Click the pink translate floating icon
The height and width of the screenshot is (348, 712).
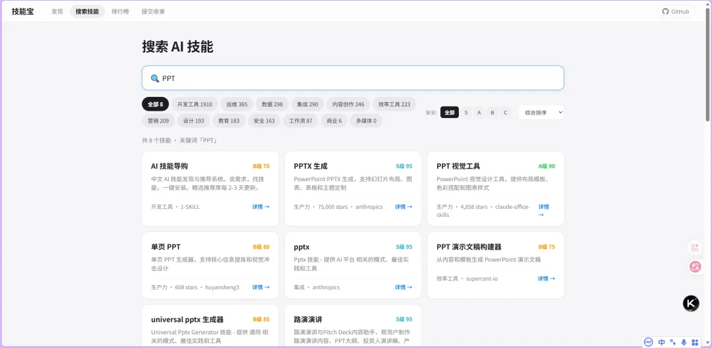(695, 267)
